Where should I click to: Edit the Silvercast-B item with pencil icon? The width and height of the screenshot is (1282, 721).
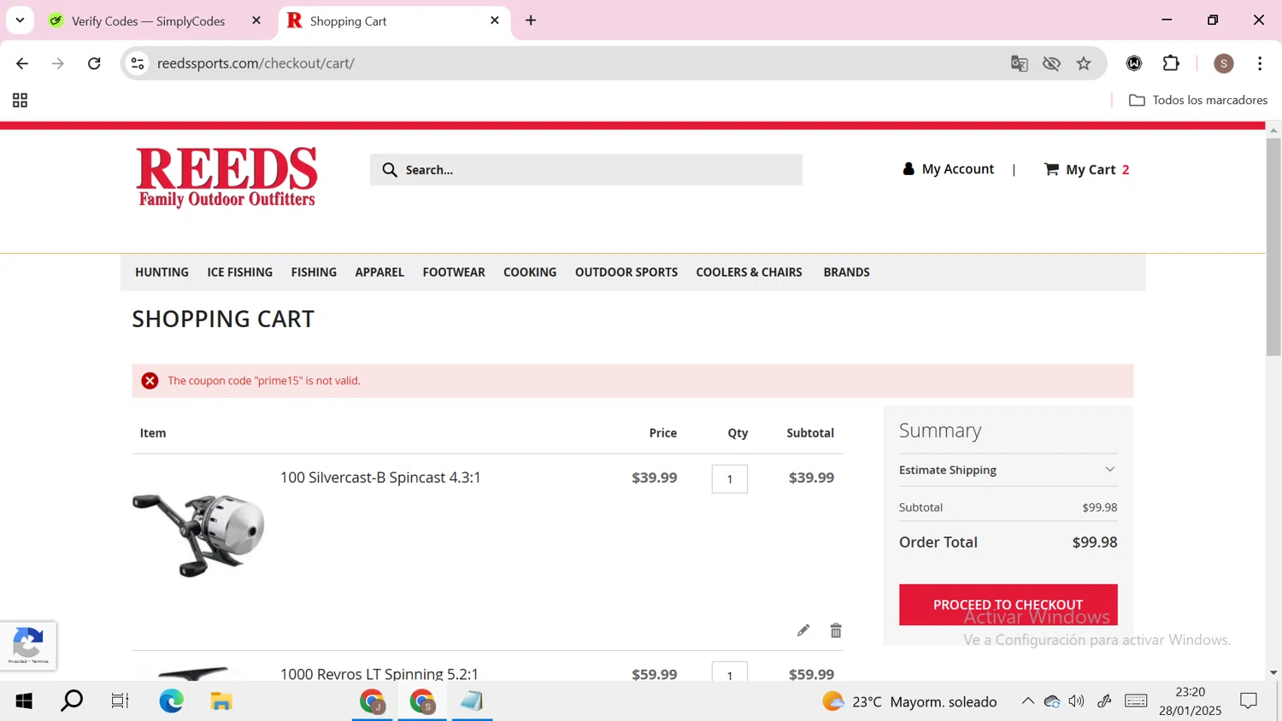pyautogui.click(x=803, y=630)
